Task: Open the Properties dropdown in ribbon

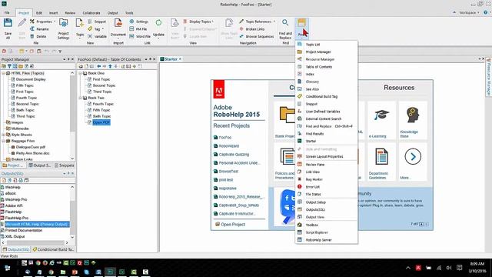Action: point(43,22)
